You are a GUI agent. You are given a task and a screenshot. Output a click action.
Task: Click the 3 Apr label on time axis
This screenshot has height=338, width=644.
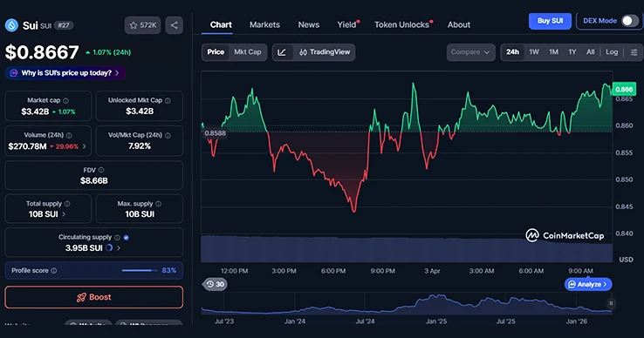pos(432,271)
